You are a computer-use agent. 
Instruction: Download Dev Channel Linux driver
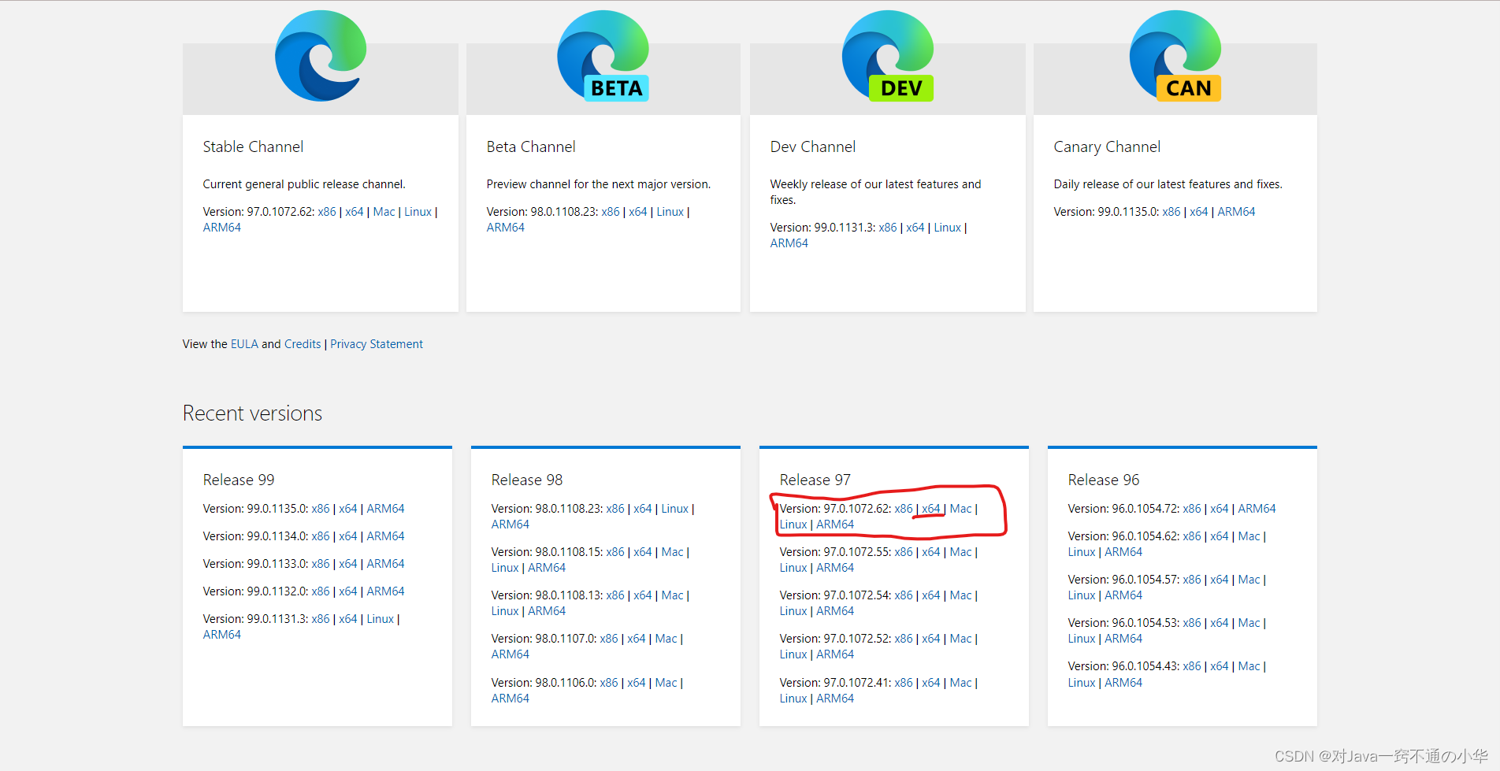click(x=948, y=228)
